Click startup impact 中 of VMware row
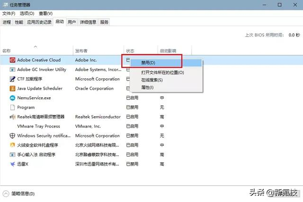This screenshot has height=202, width=303. click(x=162, y=126)
